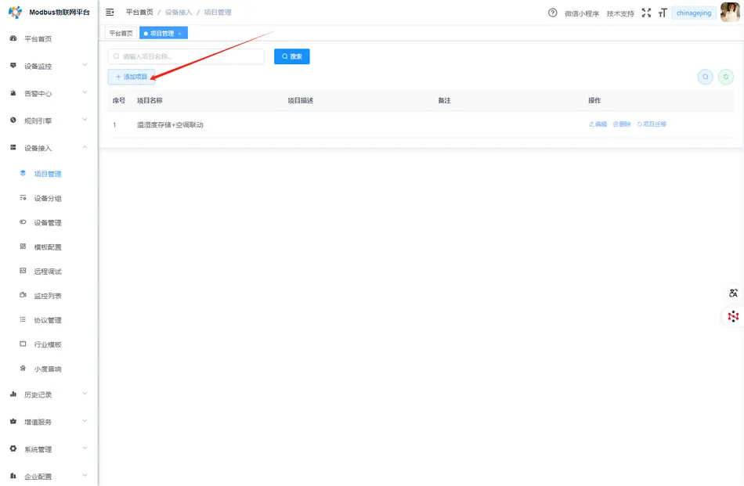Click the 添加项目 button
Viewport: 744px width, 486px height.
(129, 77)
